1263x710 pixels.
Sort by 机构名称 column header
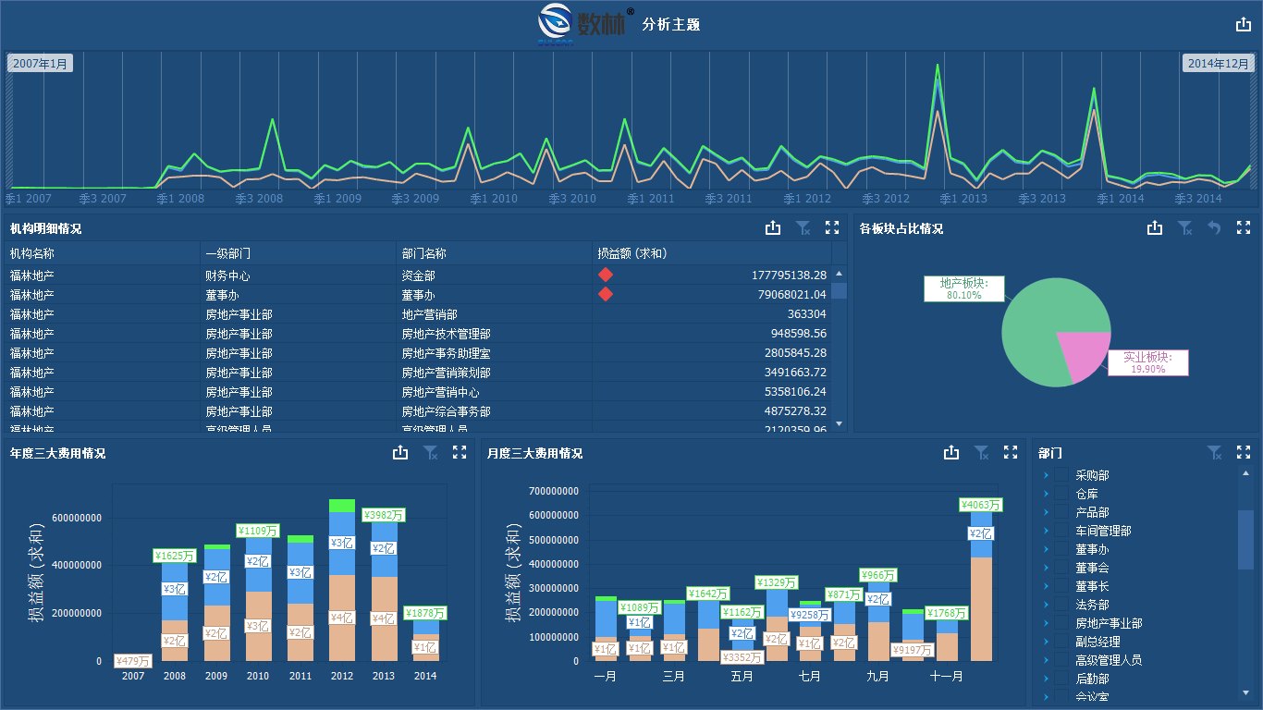click(x=103, y=253)
